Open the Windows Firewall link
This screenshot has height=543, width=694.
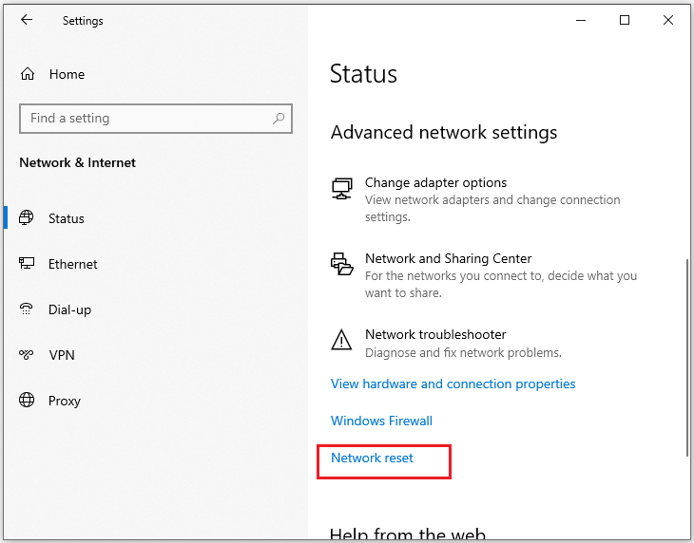381,421
